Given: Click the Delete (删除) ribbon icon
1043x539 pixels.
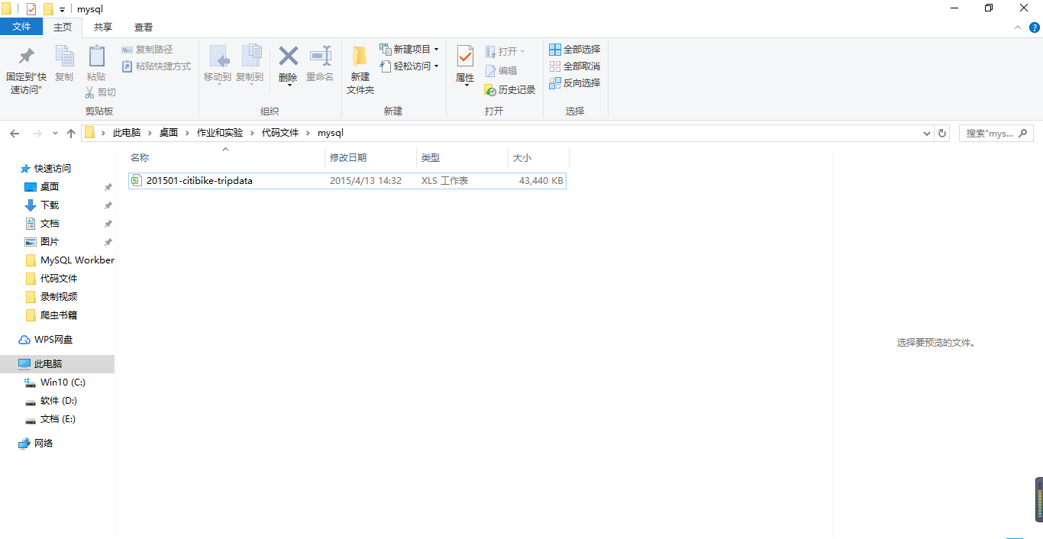Looking at the screenshot, I should [288, 57].
